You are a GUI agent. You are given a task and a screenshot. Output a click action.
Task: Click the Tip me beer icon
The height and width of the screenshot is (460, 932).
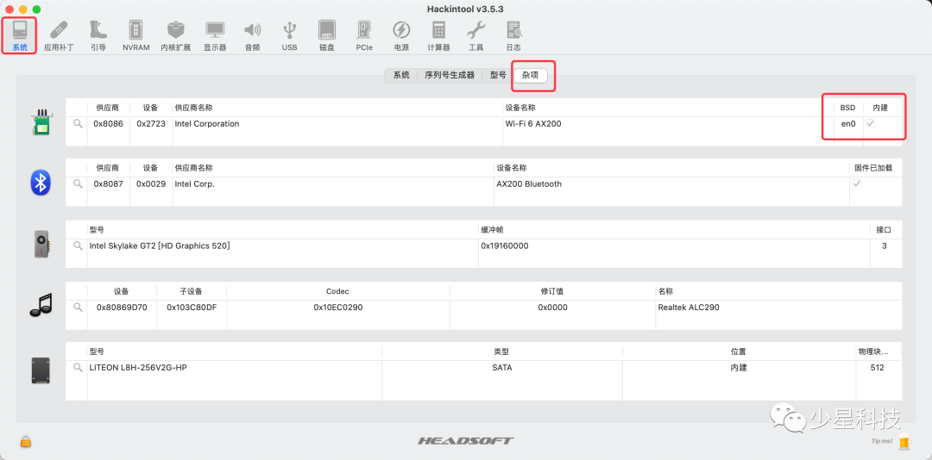coord(904,442)
